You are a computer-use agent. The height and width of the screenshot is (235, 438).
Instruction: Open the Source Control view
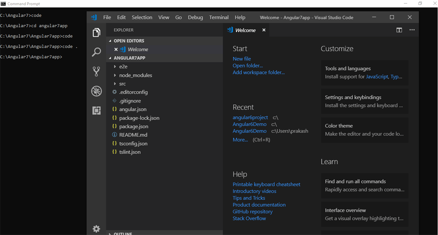[96, 71]
